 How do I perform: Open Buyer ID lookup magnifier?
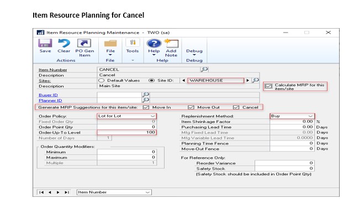click(x=146, y=95)
